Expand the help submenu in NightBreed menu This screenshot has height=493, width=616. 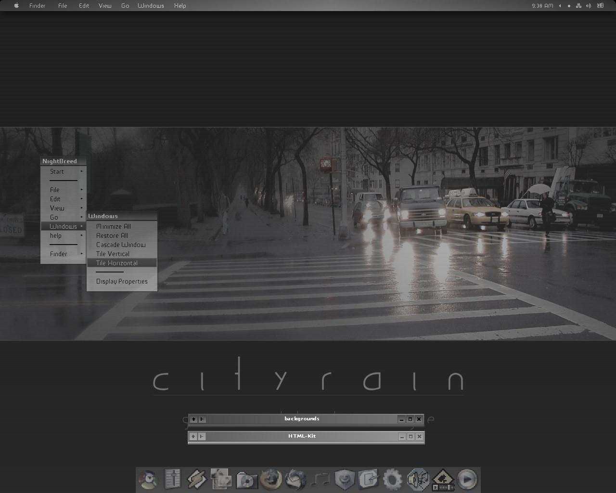(64, 235)
